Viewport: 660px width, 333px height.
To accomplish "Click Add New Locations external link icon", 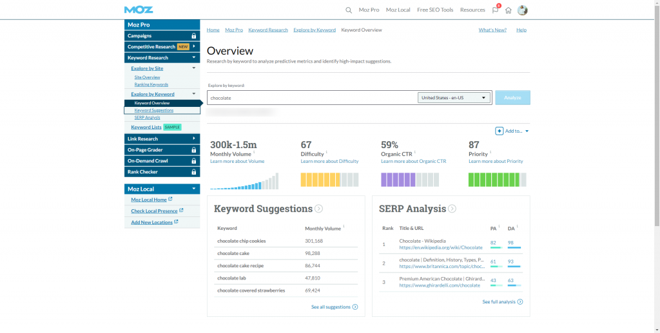I will tap(176, 222).
